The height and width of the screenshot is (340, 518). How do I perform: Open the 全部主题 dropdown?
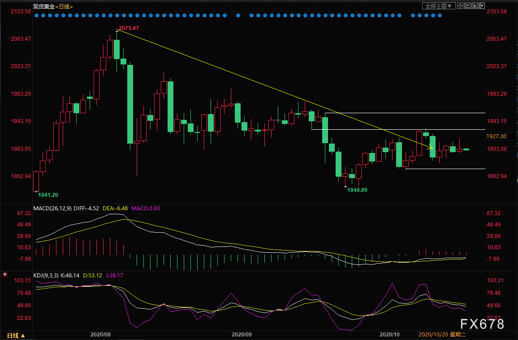439,6
